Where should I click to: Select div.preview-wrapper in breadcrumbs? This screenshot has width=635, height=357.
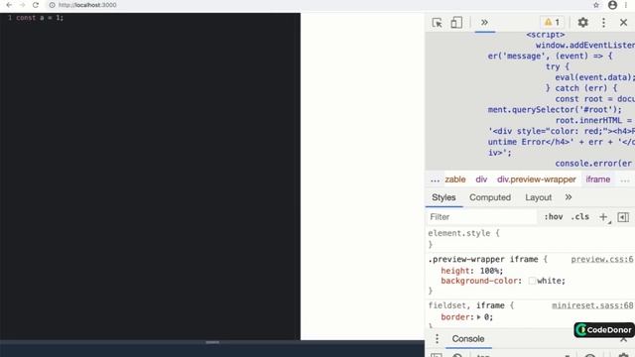(536, 179)
